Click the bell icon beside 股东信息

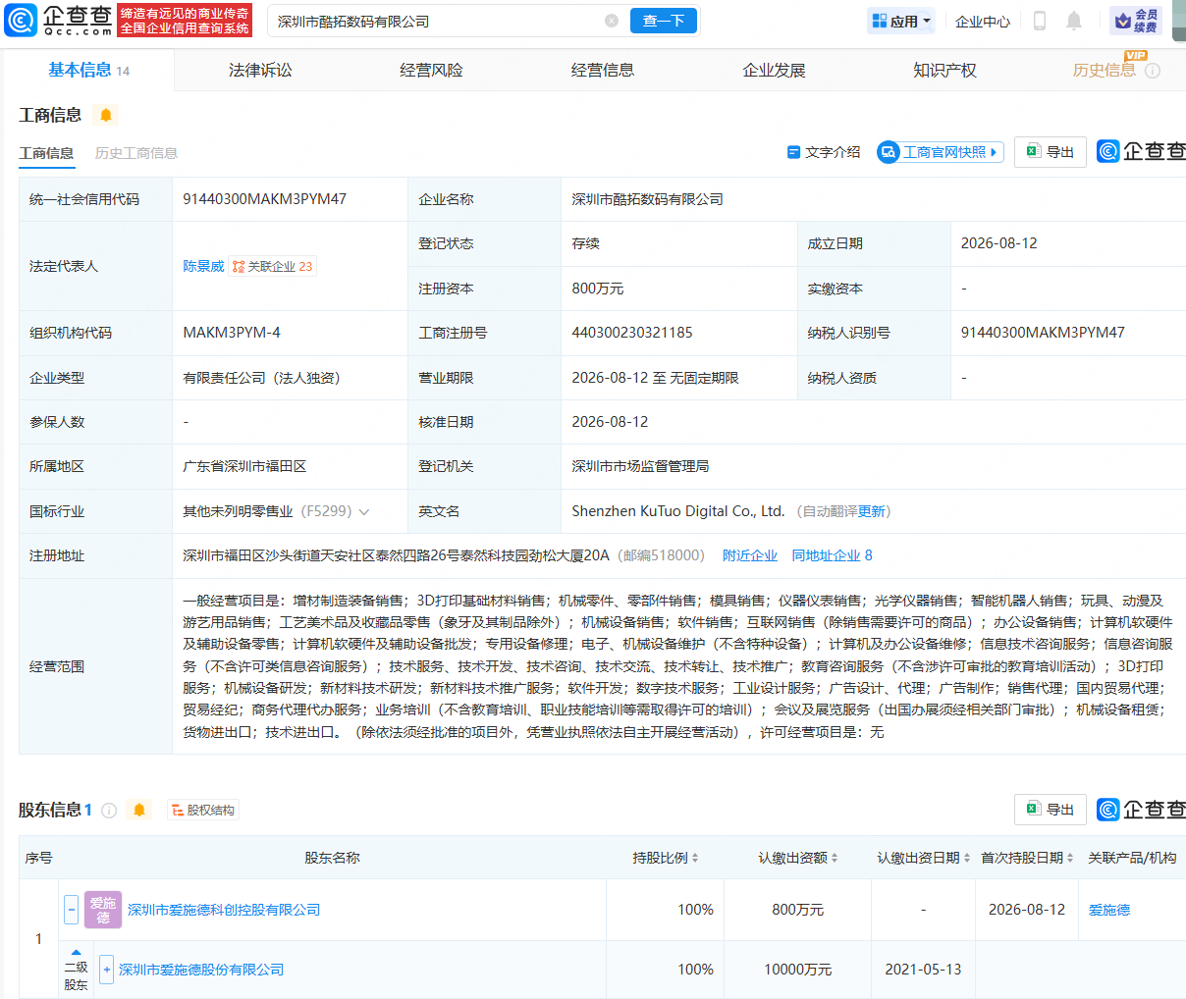coord(139,810)
